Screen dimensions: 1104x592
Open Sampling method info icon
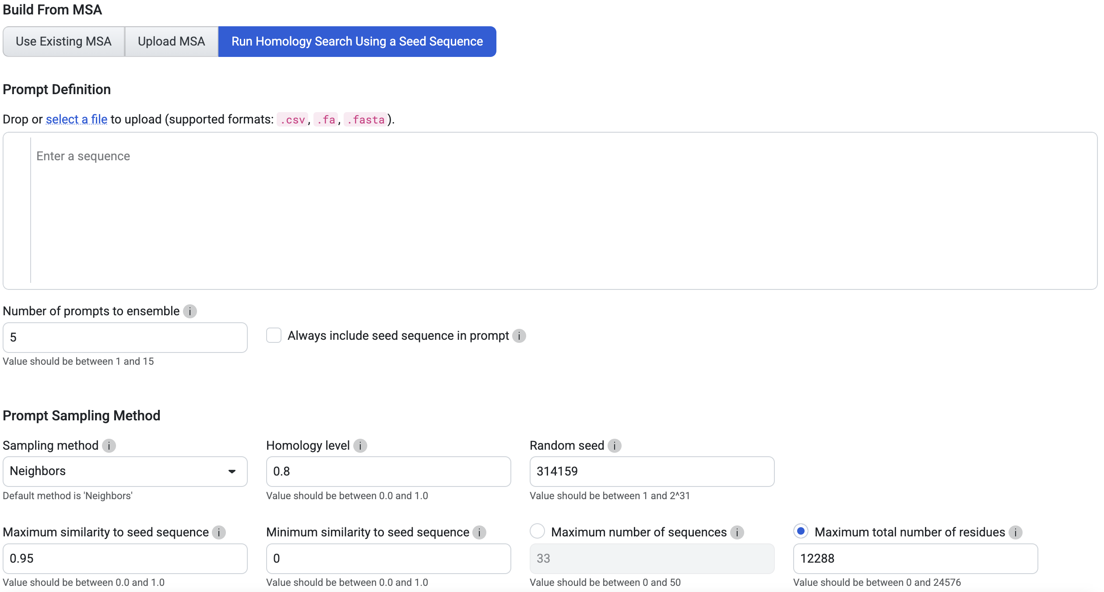(x=109, y=446)
